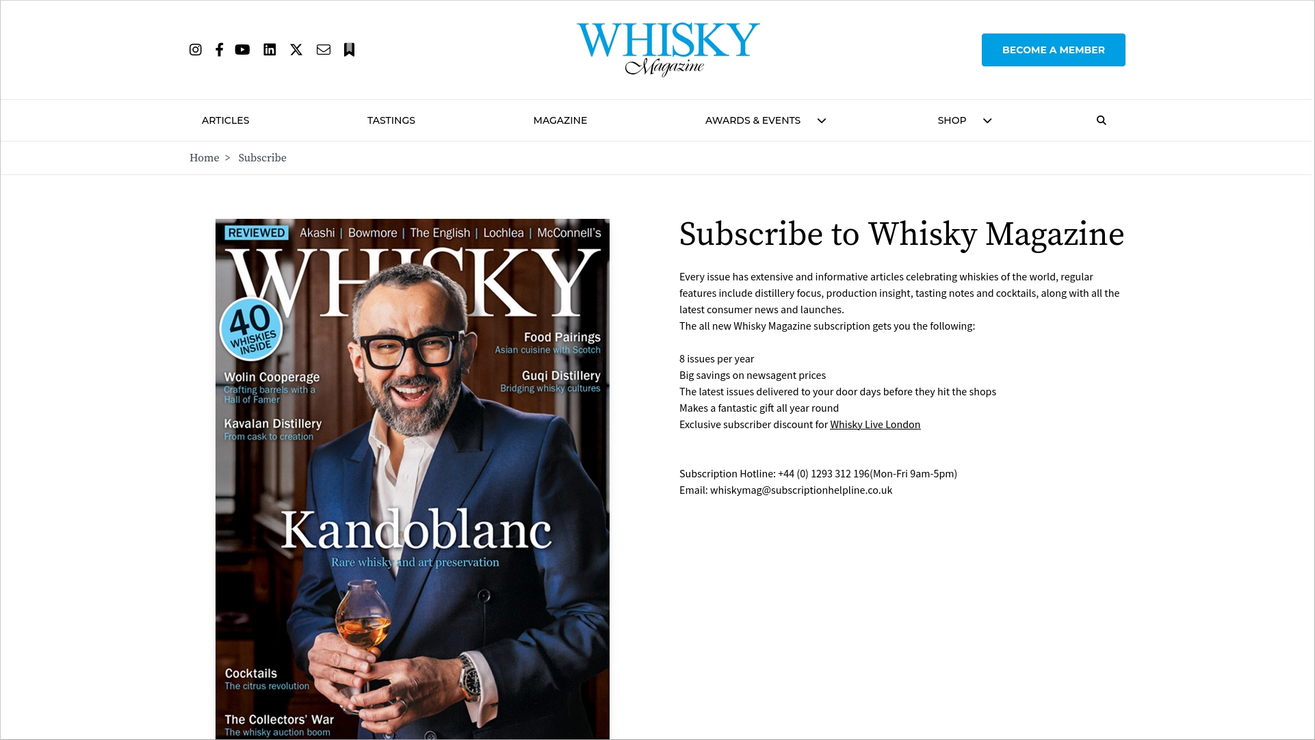This screenshot has height=740, width=1315.
Task: Open the Awards & Events menu label
Action: coord(753,120)
